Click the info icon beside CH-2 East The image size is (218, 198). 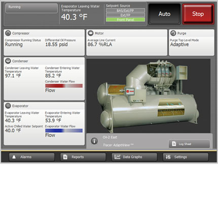click(x=94, y=141)
